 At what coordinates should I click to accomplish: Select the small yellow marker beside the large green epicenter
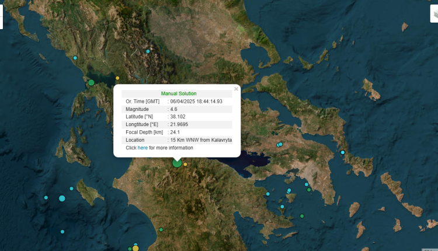185,165
